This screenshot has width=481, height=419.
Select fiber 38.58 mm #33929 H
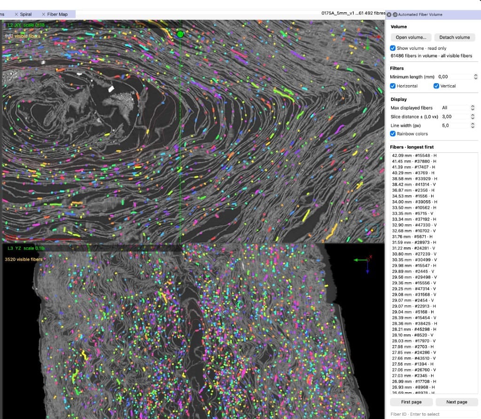pyautogui.click(x=434, y=179)
